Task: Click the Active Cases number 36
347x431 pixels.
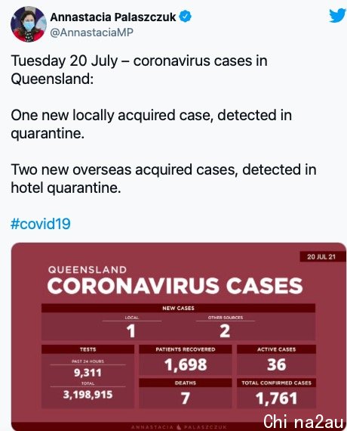Action: click(277, 364)
